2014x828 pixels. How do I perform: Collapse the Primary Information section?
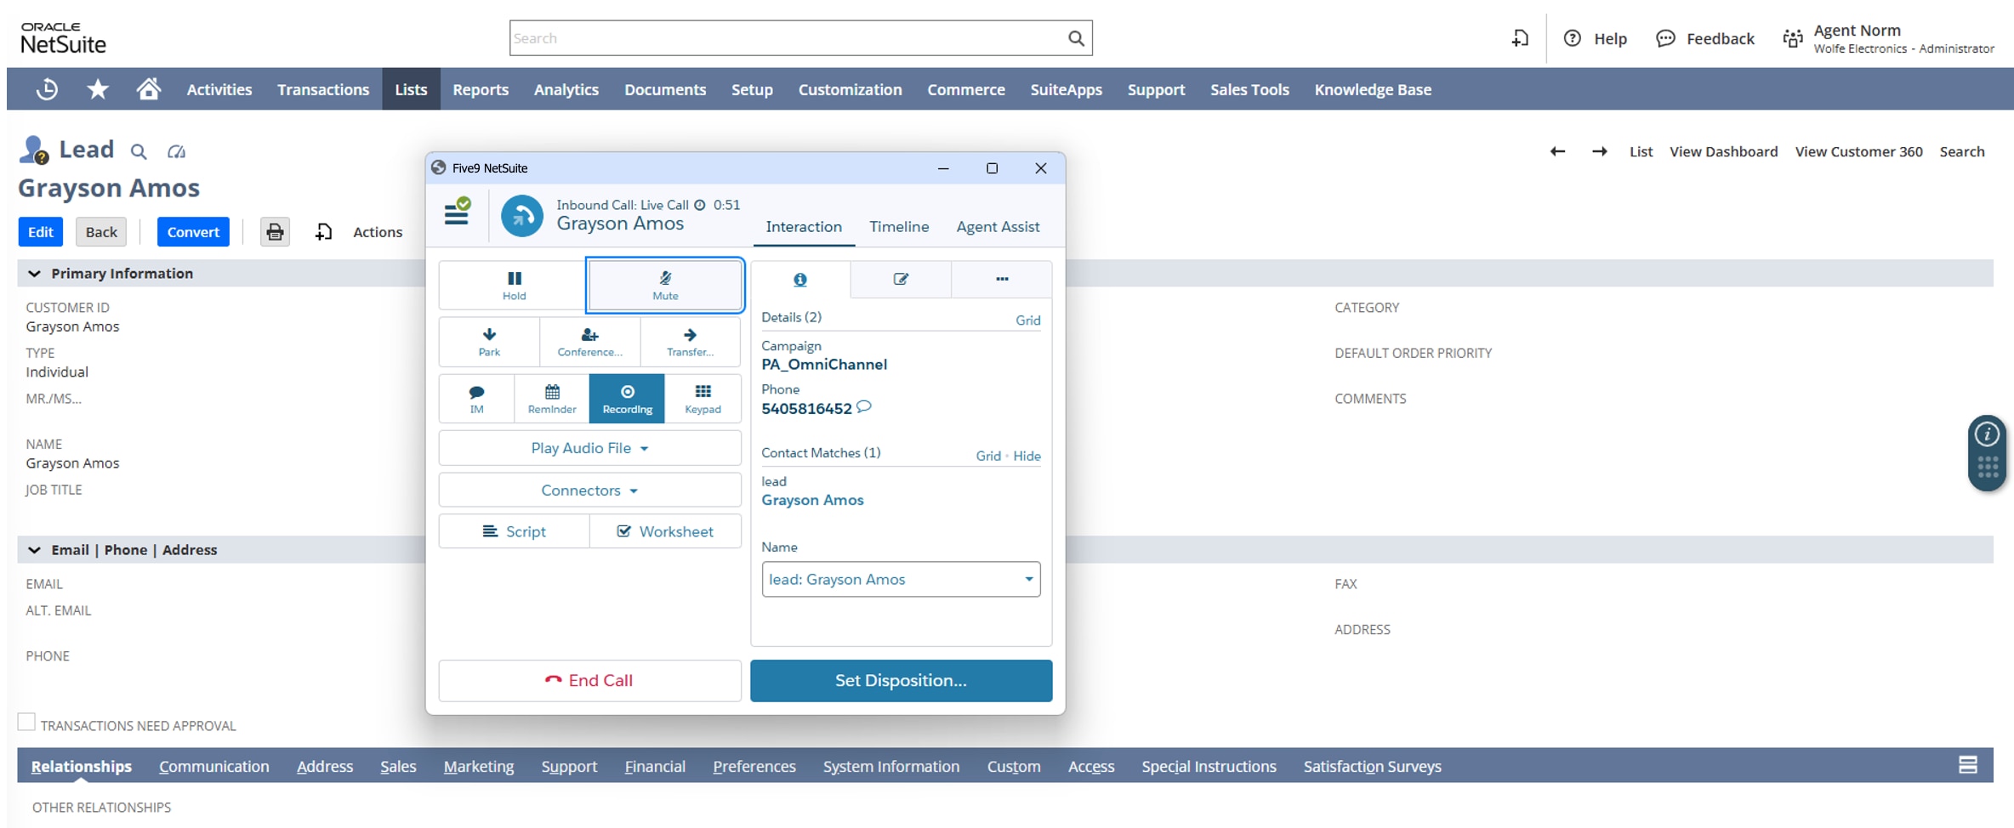click(35, 274)
